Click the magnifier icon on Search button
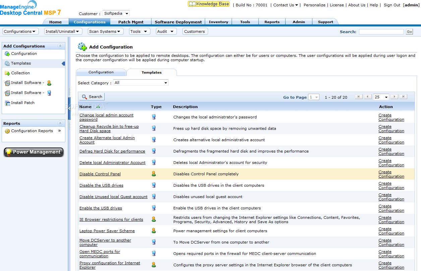 tap(84, 97)
